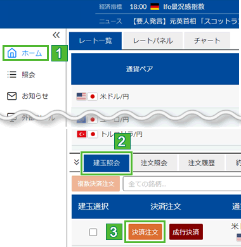The width and height of the screenshot is (241, 247).
Task: Click the 複数決済注文 button
Action: click(96, 184)
